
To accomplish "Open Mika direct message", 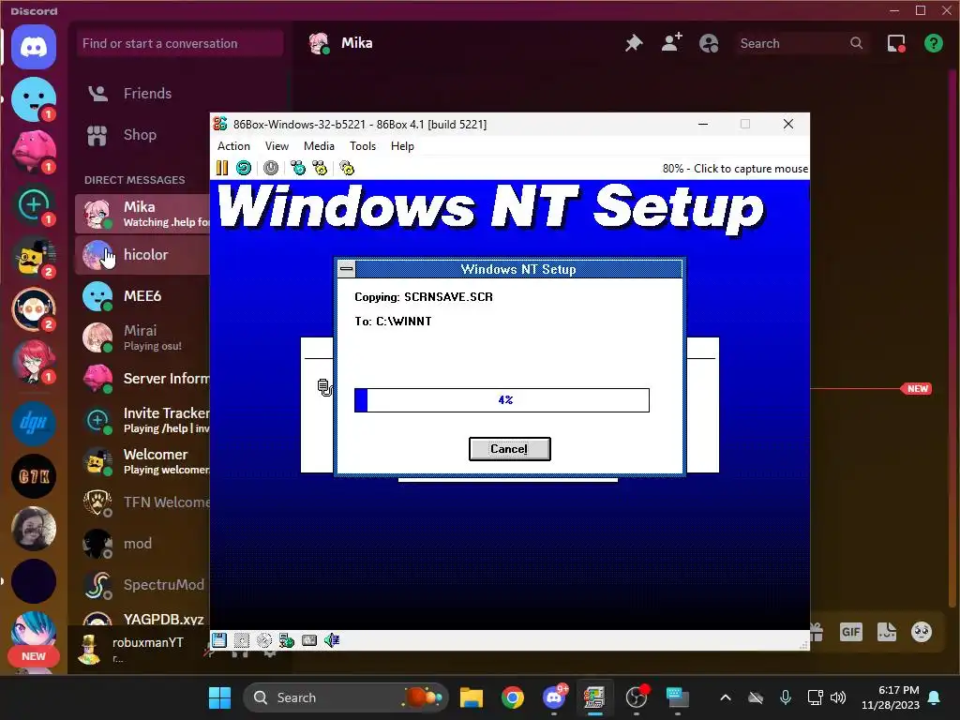I will (x=142, y=214).
